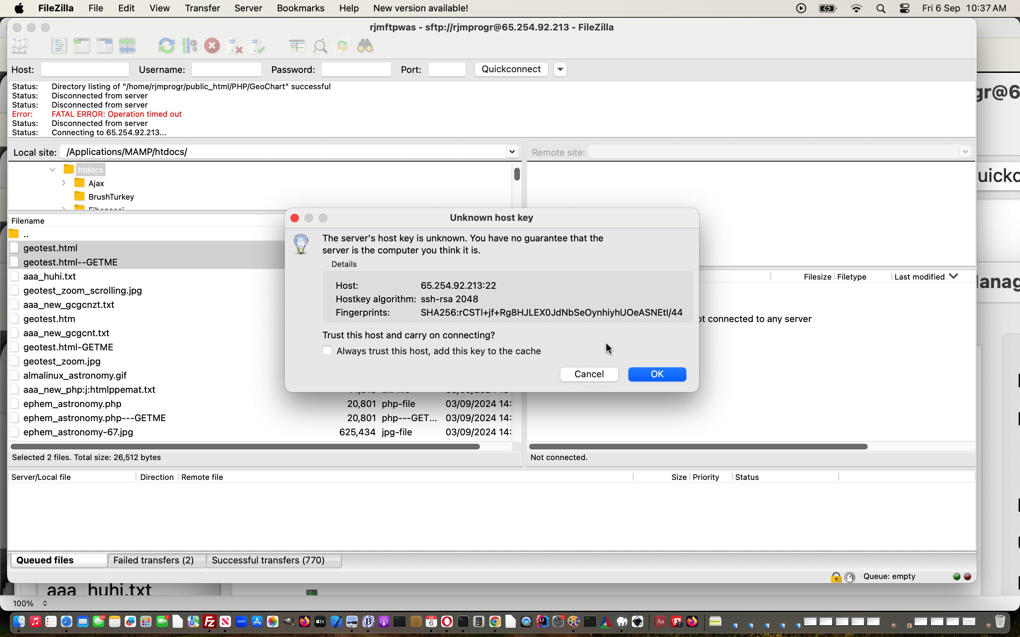
Task: Select the file geotest.html
Action: pyautogui.click(x=50, y=248)
